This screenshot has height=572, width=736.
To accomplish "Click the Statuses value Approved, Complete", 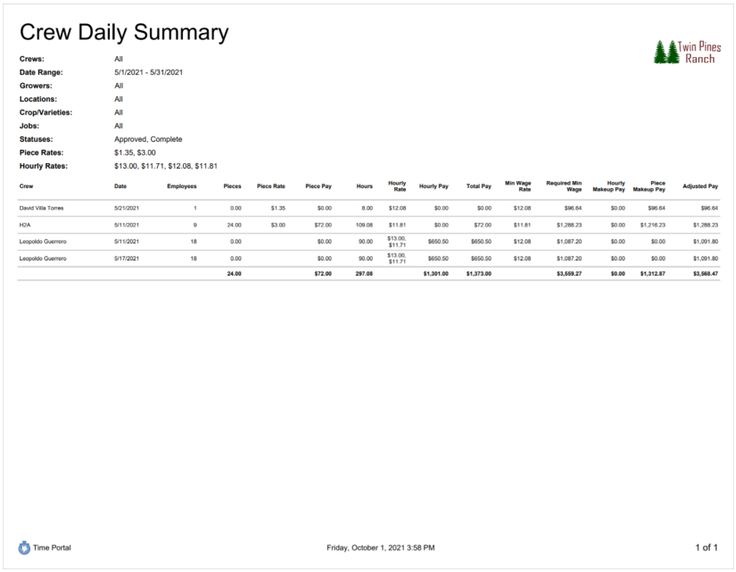I will 148,140.
